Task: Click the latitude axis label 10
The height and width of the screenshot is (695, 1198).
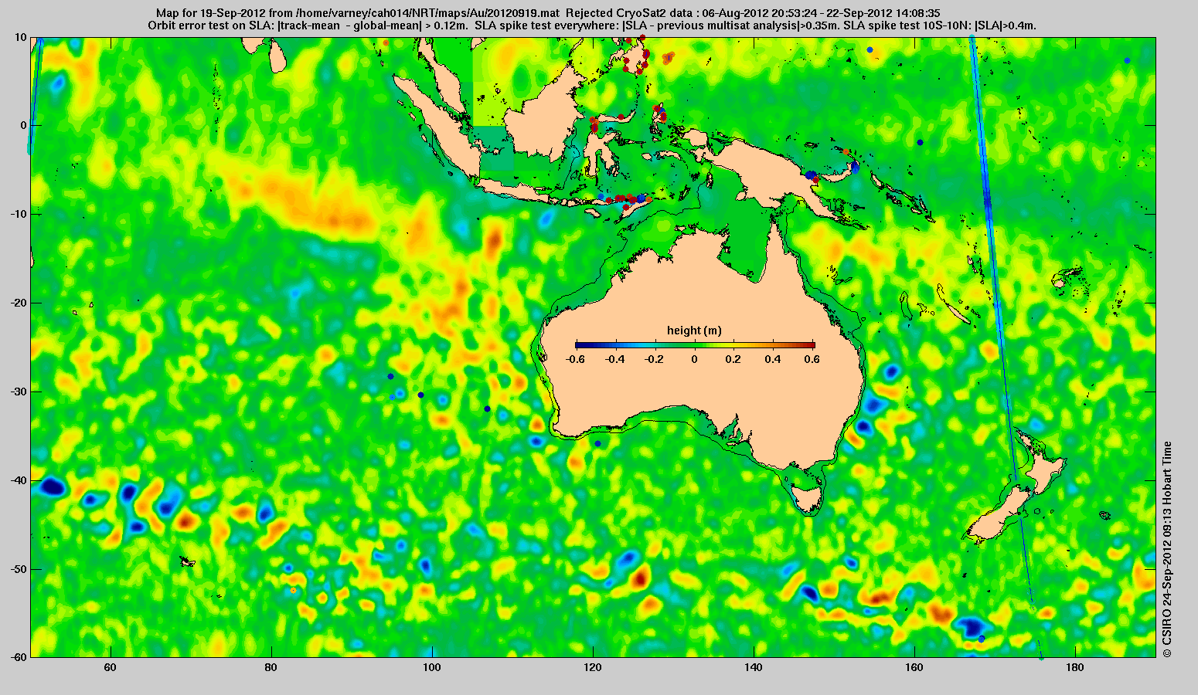Action: coord(21,37)
